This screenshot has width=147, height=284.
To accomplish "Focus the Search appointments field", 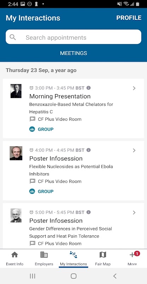I will (x=73, y=37).
